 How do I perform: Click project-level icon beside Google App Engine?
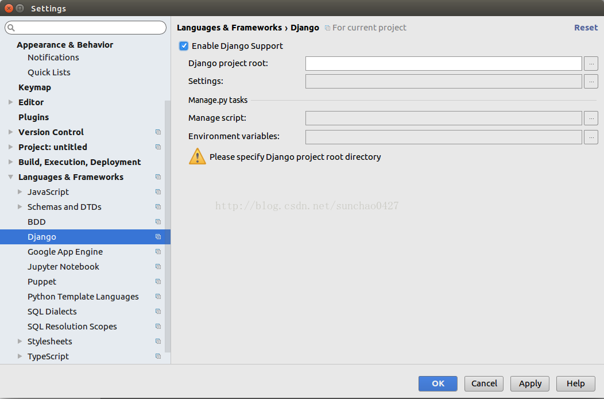click(x=158, y=252)
